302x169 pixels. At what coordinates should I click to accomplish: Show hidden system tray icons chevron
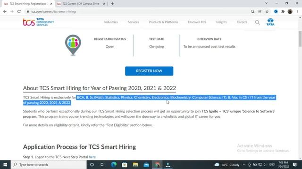(x=244, y=165)
